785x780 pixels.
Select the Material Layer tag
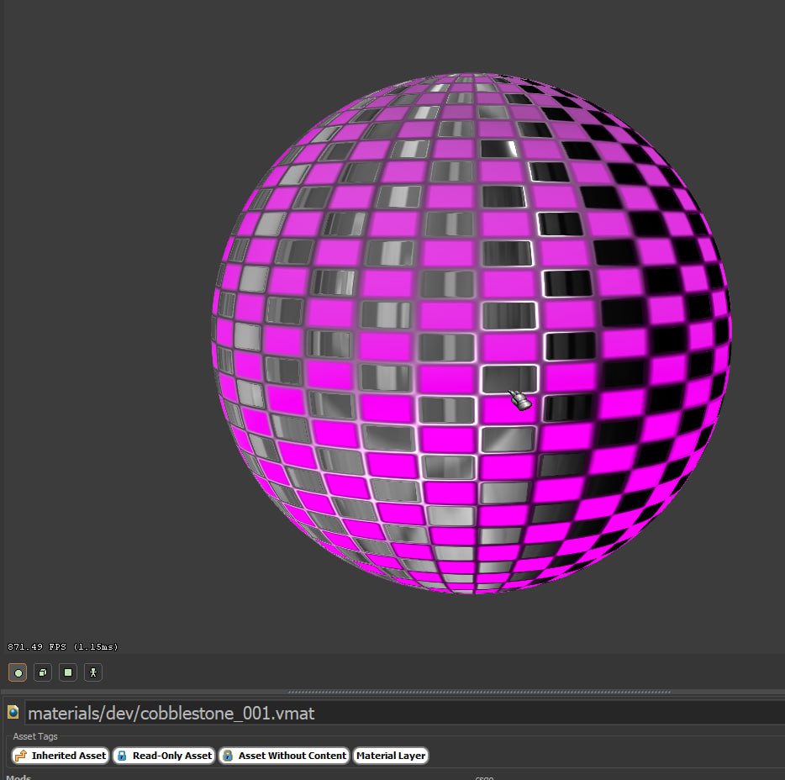tap(391, 756)
